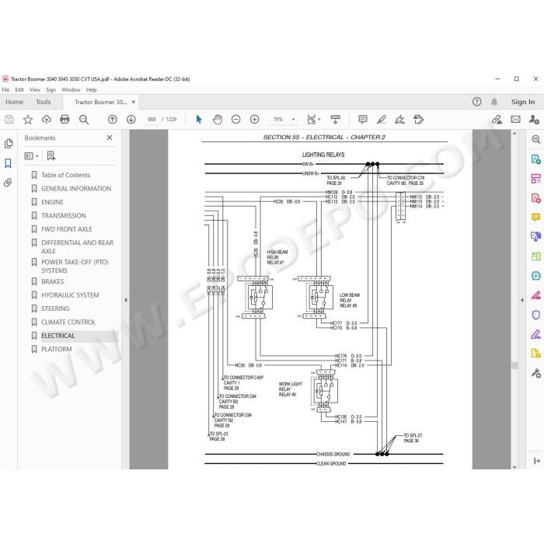544x544 pixels.
Task: Click the Zoom out minus button
Action: (236, 120)
